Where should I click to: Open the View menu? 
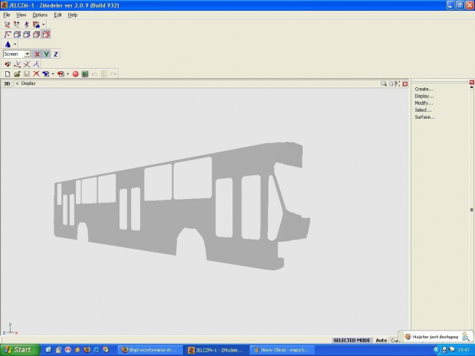click(x=21, y=15)
